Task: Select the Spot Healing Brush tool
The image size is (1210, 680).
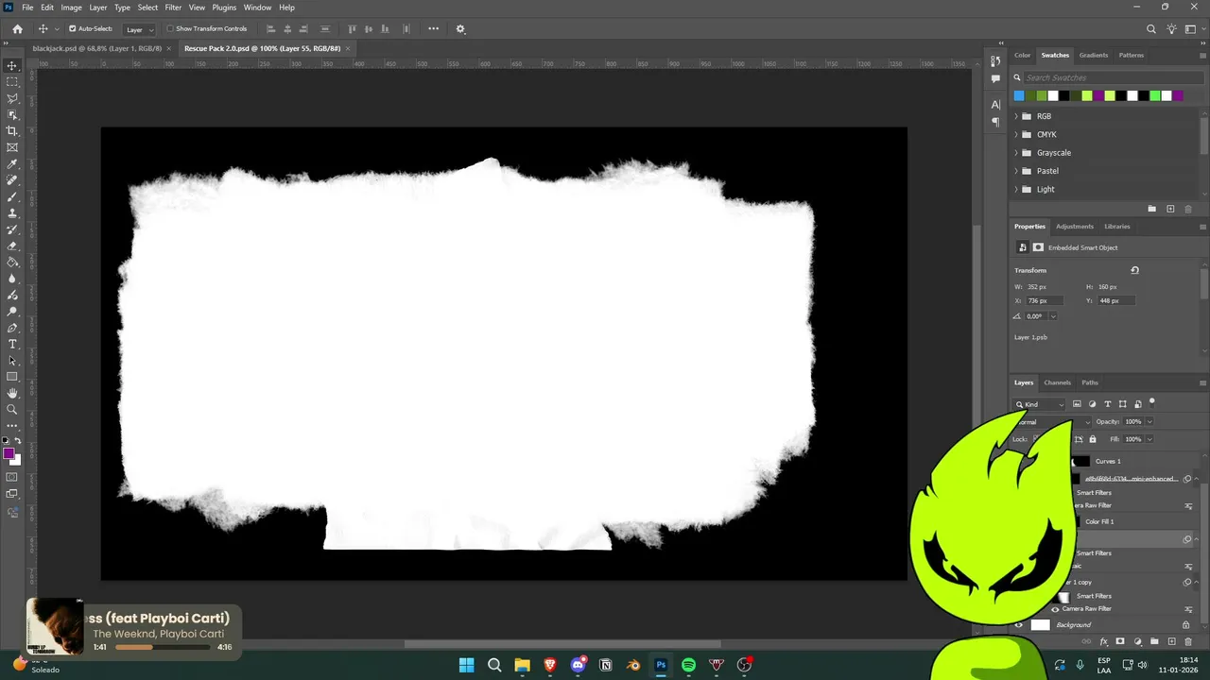Action: [12, 180]
